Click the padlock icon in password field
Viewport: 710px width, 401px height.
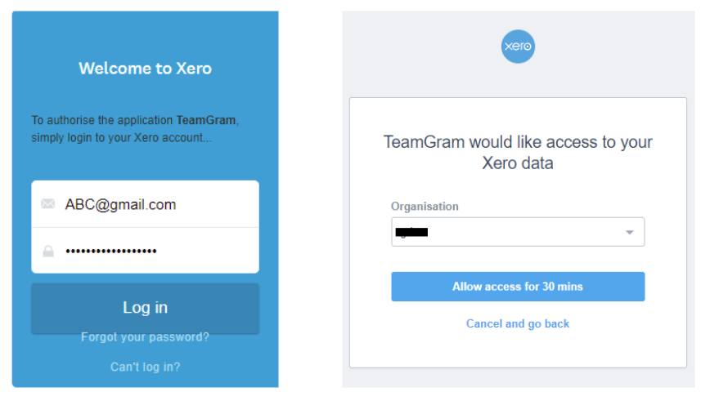point(48,251)
